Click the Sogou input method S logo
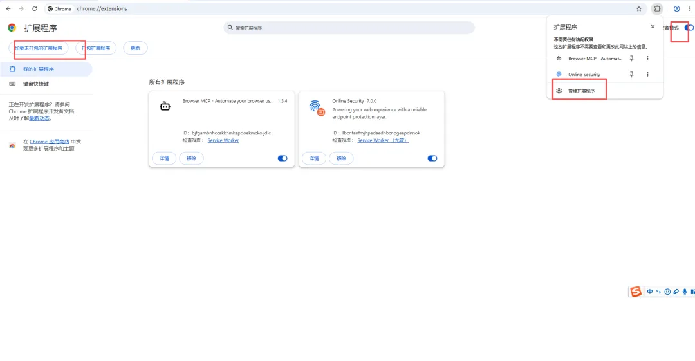This screenshot has height=361, width=695. pyautogui.click(x=636, y=292)
